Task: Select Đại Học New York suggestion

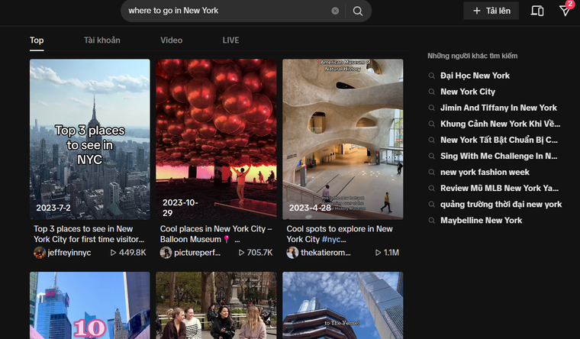Action: click(x=475, y=76)
